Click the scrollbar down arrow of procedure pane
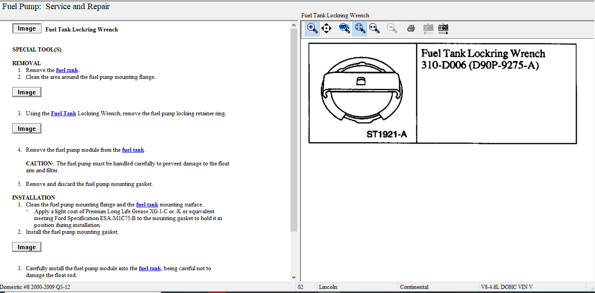Viewport: 595px width, 293px height. pos(294,277)
